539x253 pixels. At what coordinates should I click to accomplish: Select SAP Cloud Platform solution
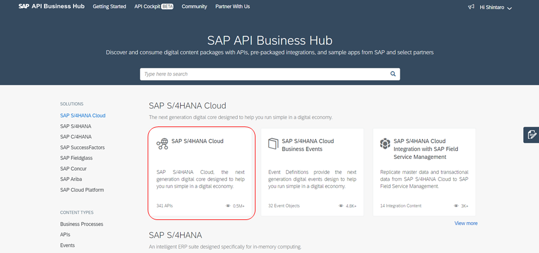click(82, 190)
